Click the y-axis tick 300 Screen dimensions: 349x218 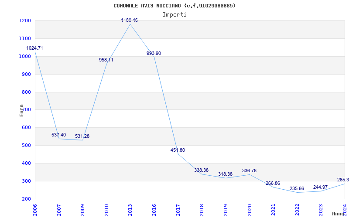[27, 181]
